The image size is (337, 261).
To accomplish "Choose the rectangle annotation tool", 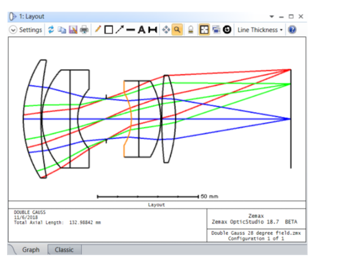I will 109,30.
